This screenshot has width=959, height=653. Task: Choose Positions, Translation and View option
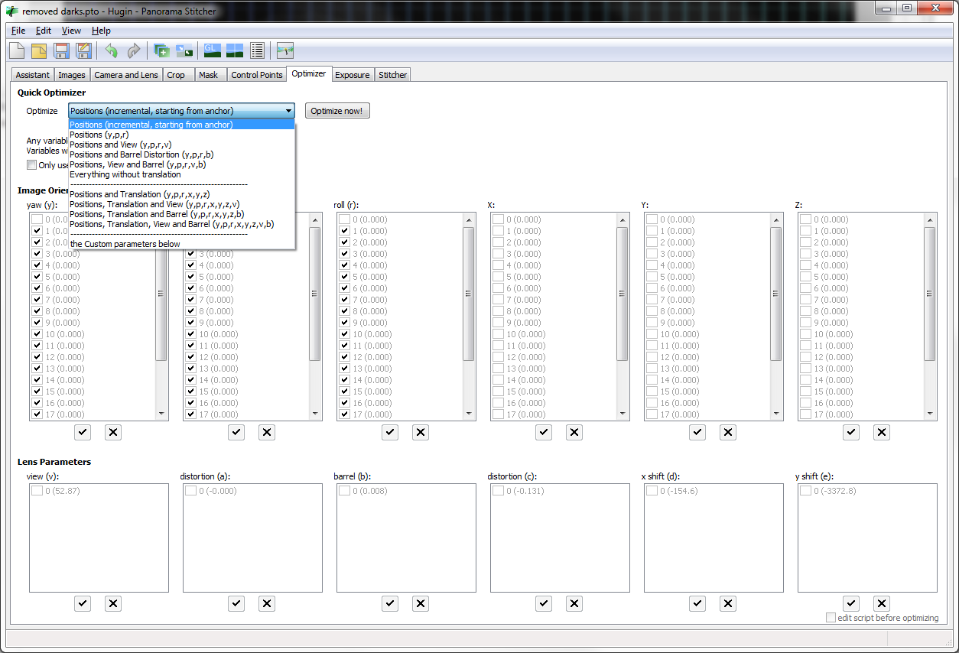(181, 204)
